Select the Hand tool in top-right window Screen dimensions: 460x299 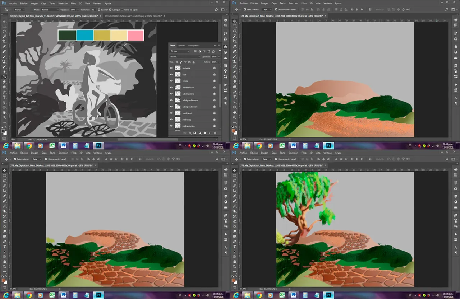click(x=234, y=112)
